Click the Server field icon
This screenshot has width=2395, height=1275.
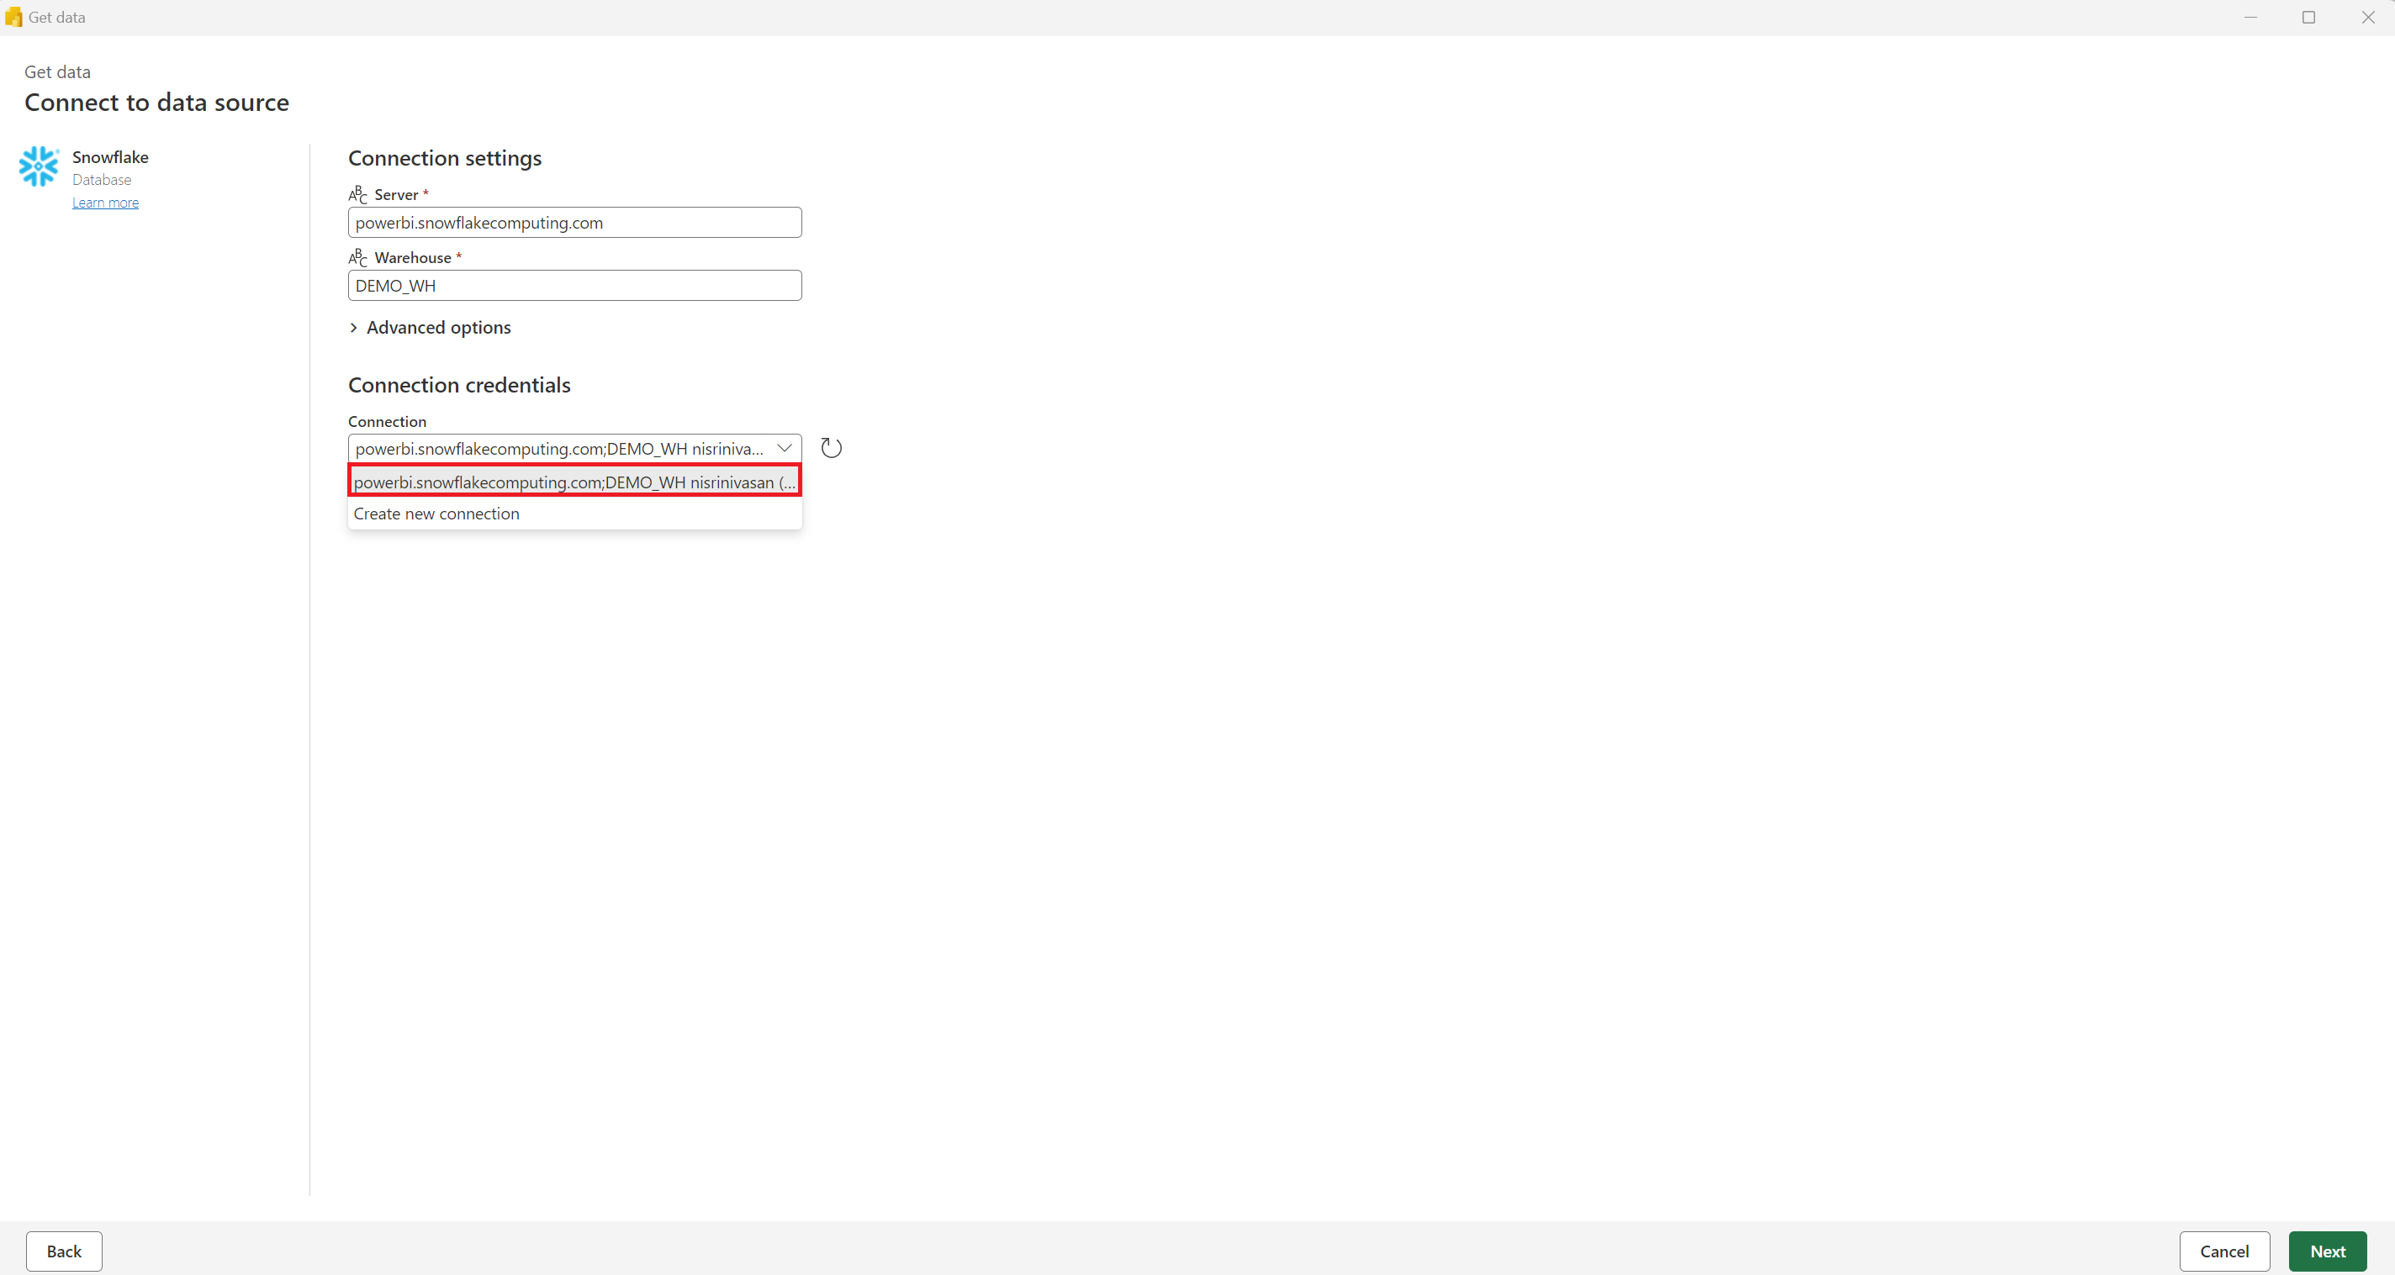[x=357, y=193]
